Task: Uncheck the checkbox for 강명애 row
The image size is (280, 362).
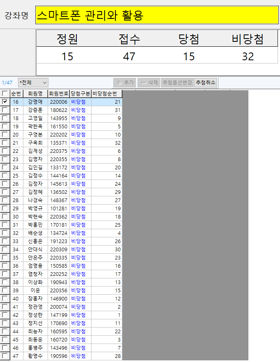Action: 5,102
